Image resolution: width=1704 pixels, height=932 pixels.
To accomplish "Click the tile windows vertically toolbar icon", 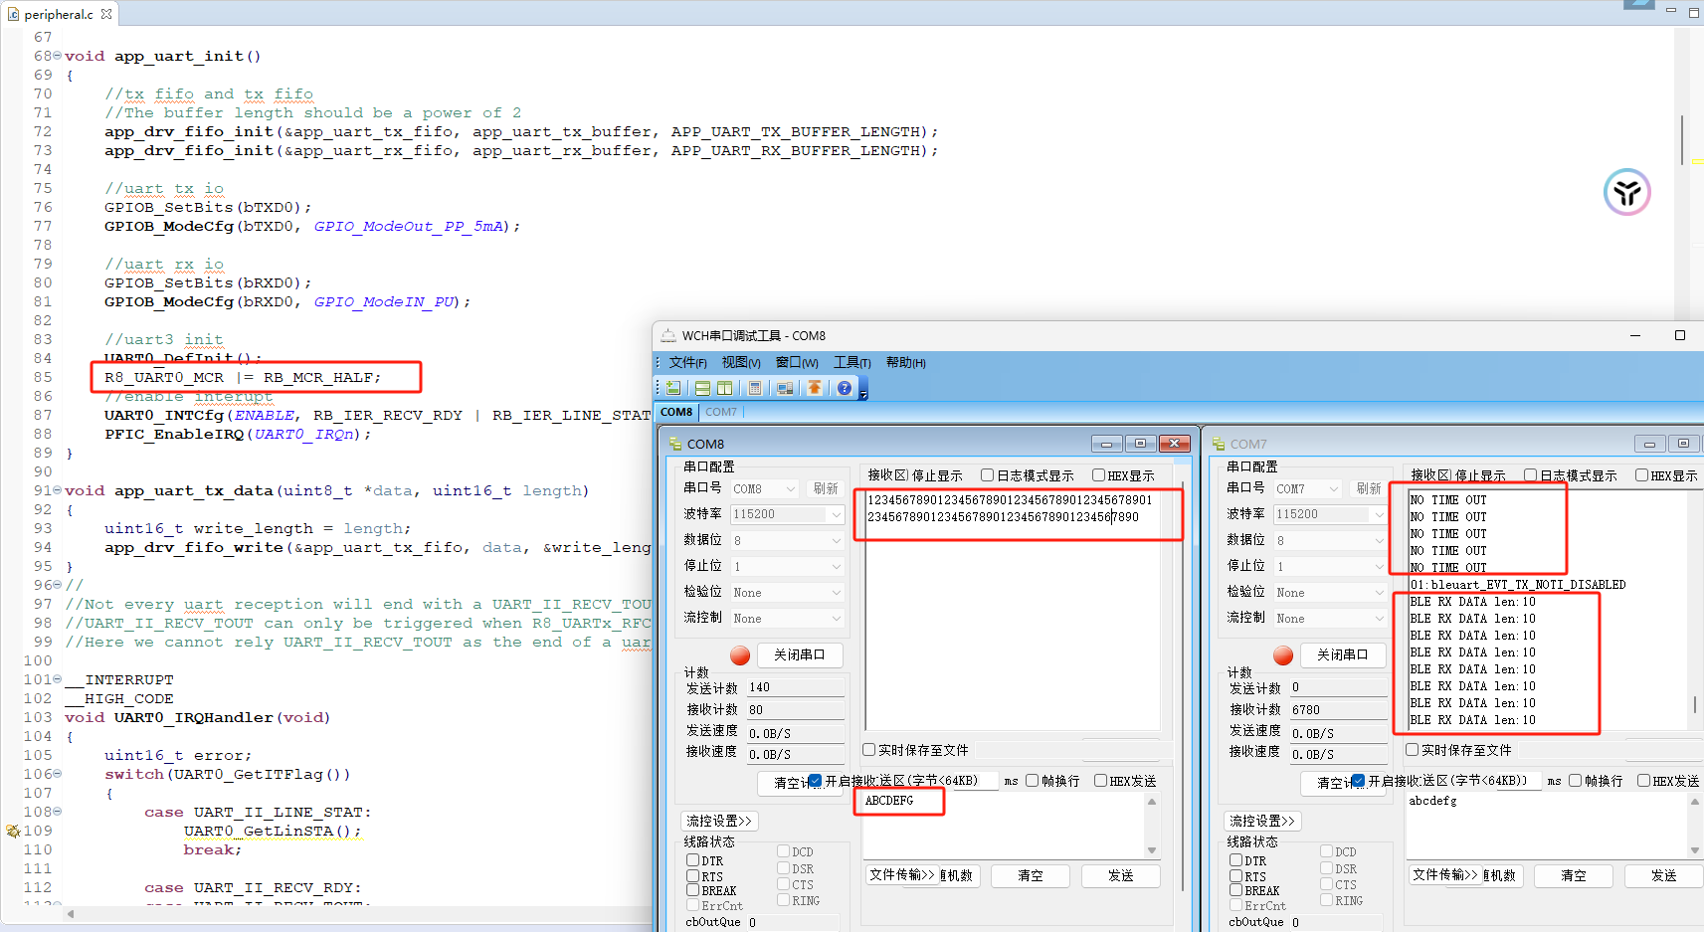I will 724,388.
